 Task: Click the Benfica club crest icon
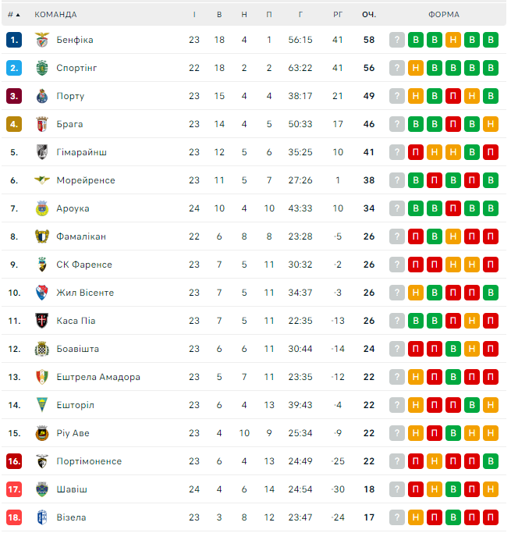42,40
